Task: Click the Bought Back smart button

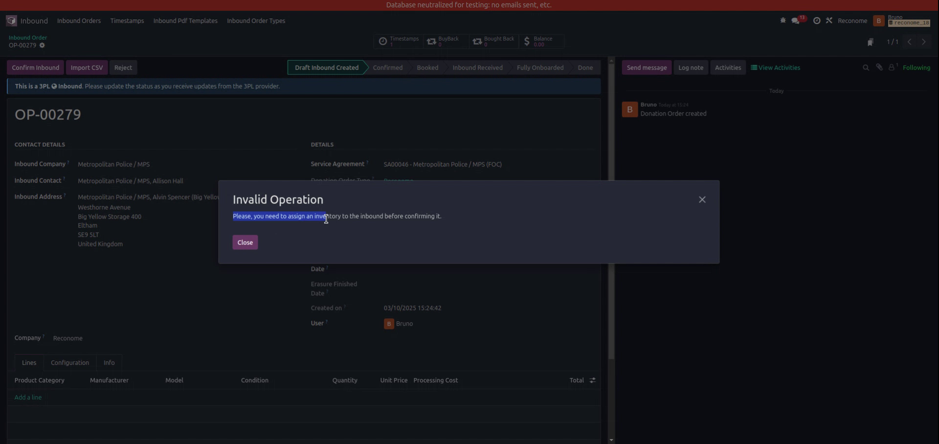Action: coord(494,42)
